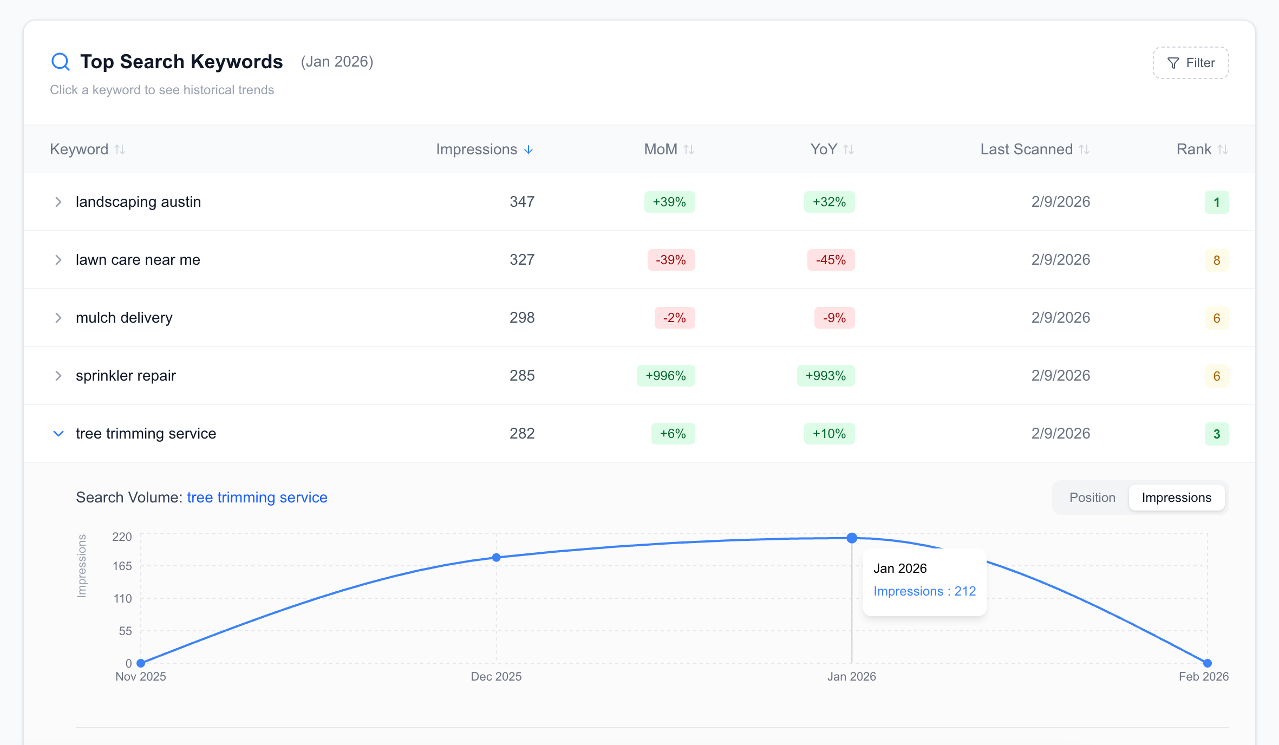Select keyword text 'mulch delivery'
Screen dimensions: 1279x745
(x=124, y=318)
